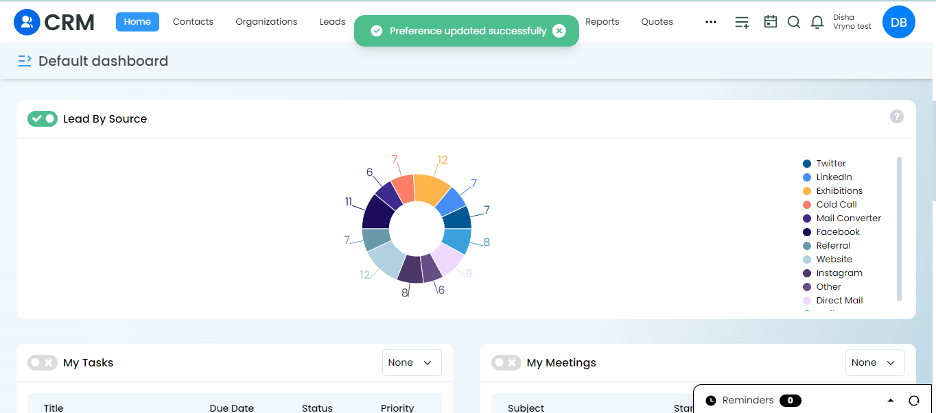Click the Lead By Source widget title
936x413 pixels.
click(x=105, y=118)
